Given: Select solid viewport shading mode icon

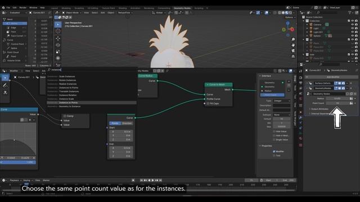Looking at the screenshot, I should coord(283,13).
